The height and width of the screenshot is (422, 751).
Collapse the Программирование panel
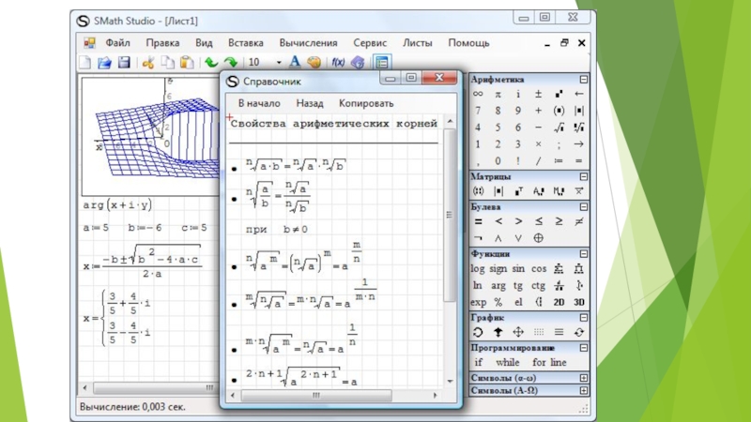click(583, 348)
